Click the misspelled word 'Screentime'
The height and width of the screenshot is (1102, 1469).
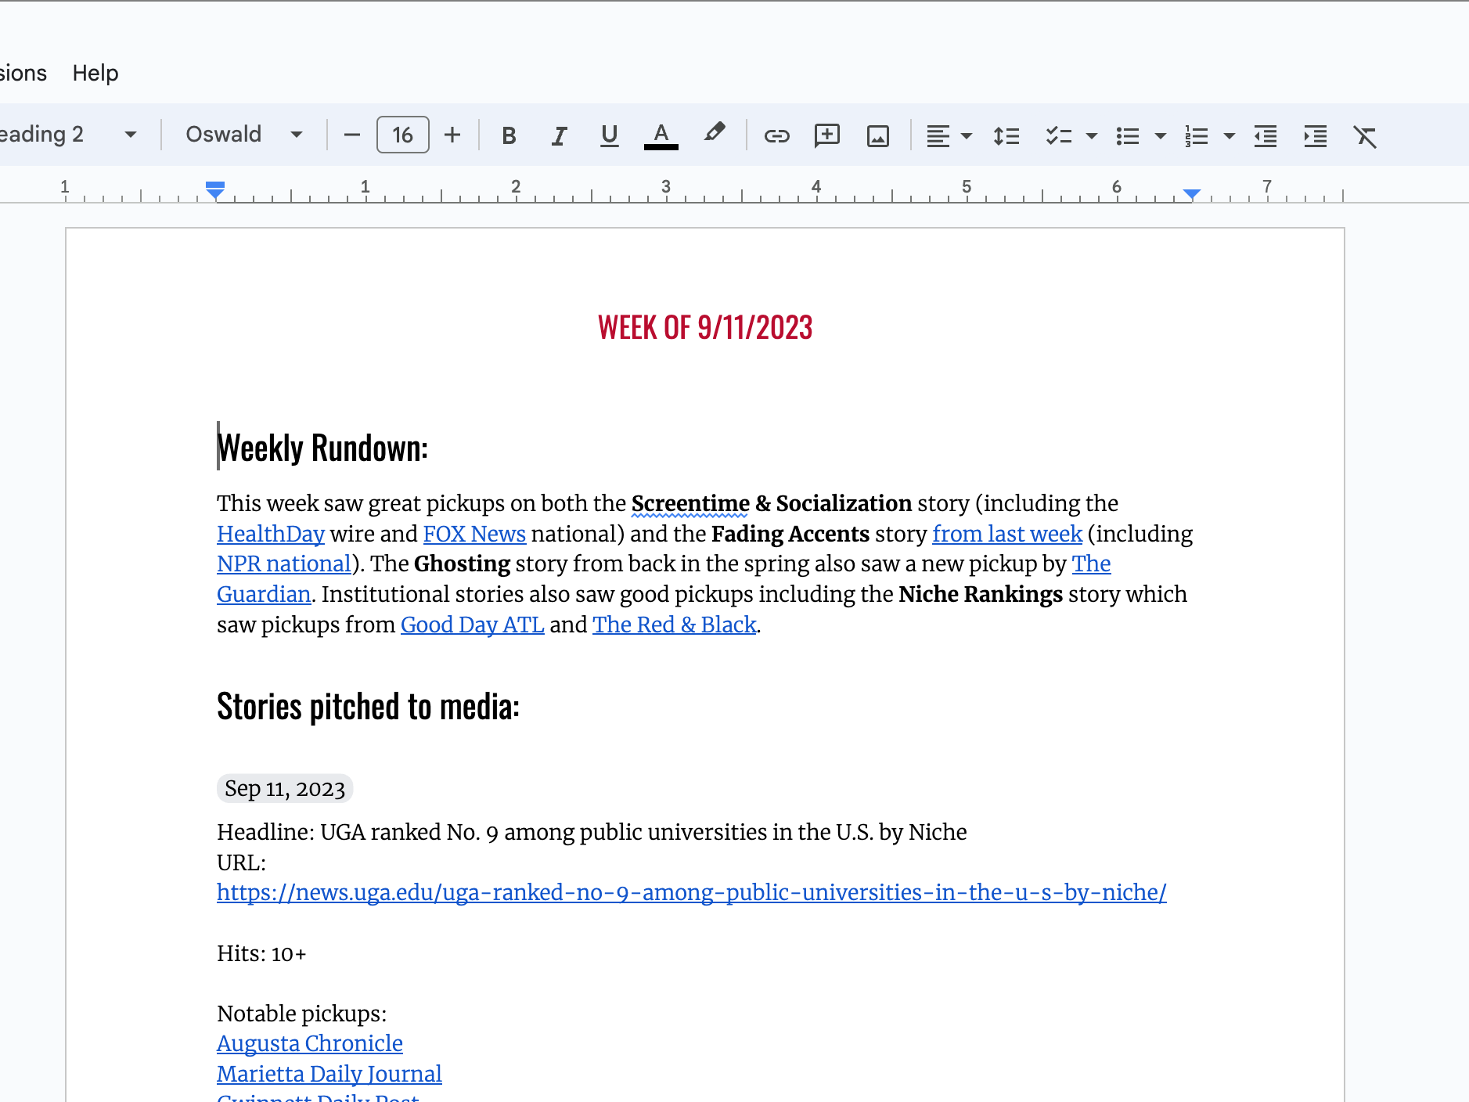[x=690, y=503]
